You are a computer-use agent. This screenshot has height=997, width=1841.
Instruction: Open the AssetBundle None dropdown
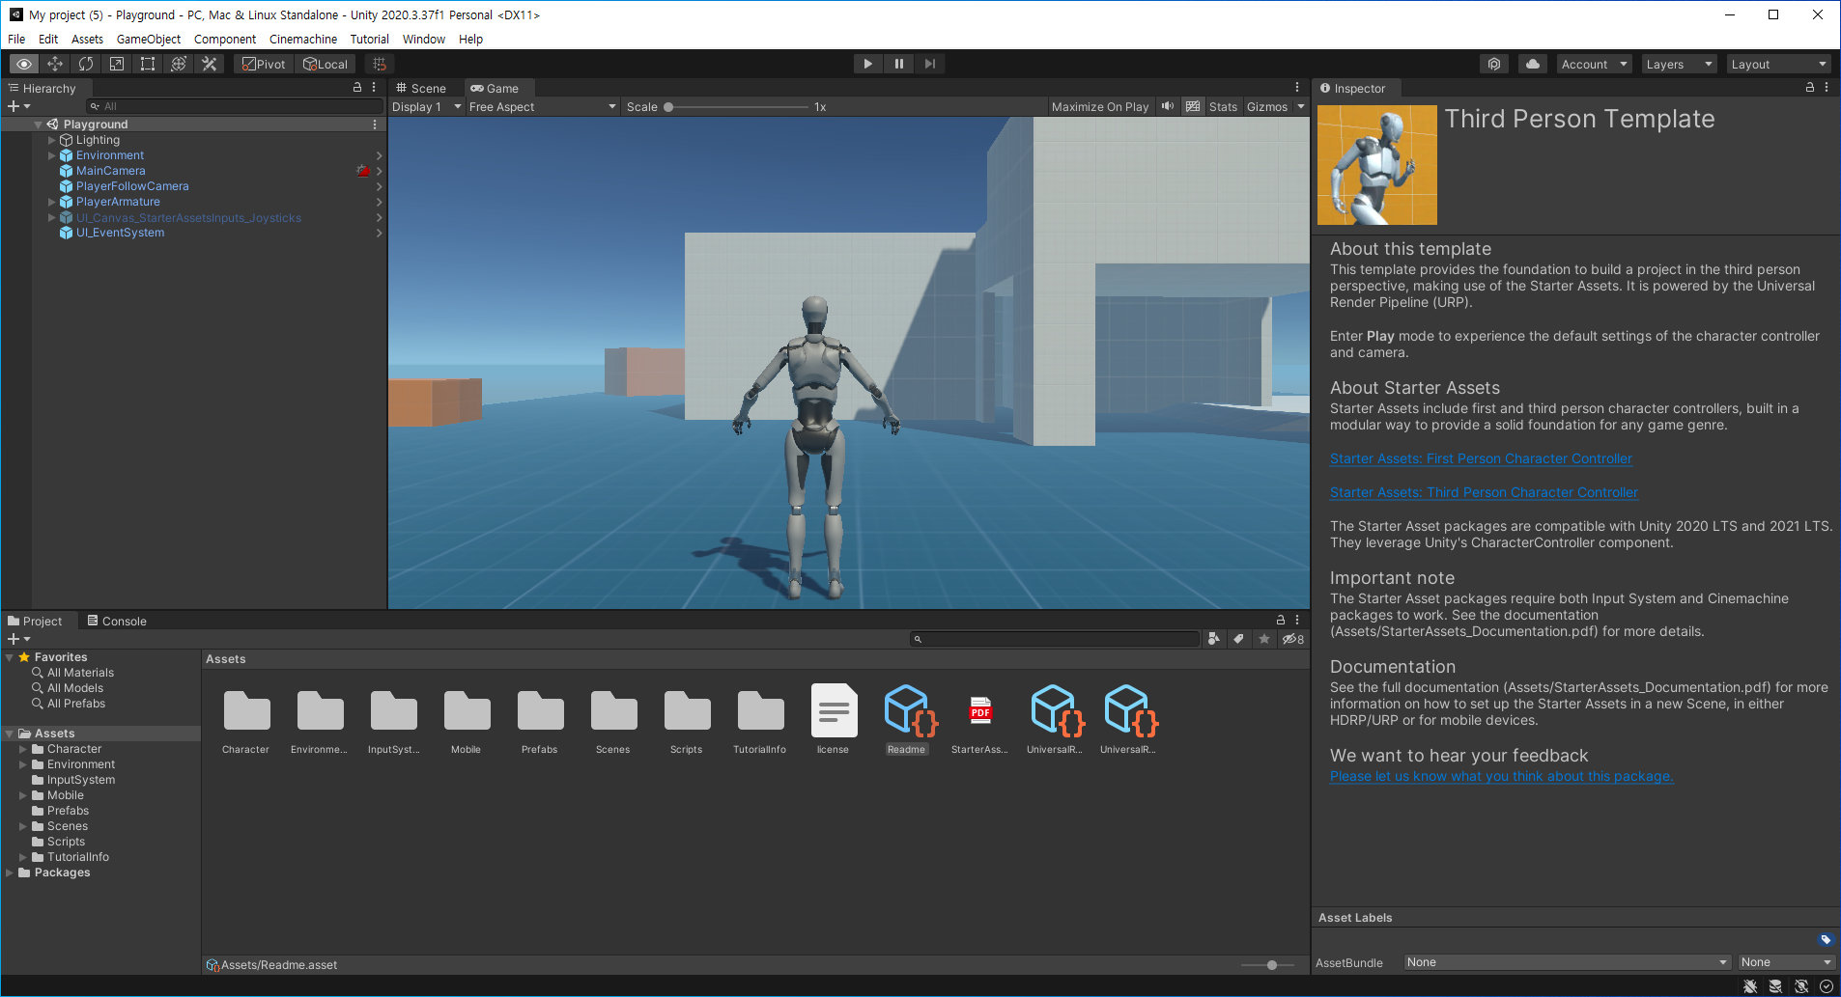coord(1568,962)
